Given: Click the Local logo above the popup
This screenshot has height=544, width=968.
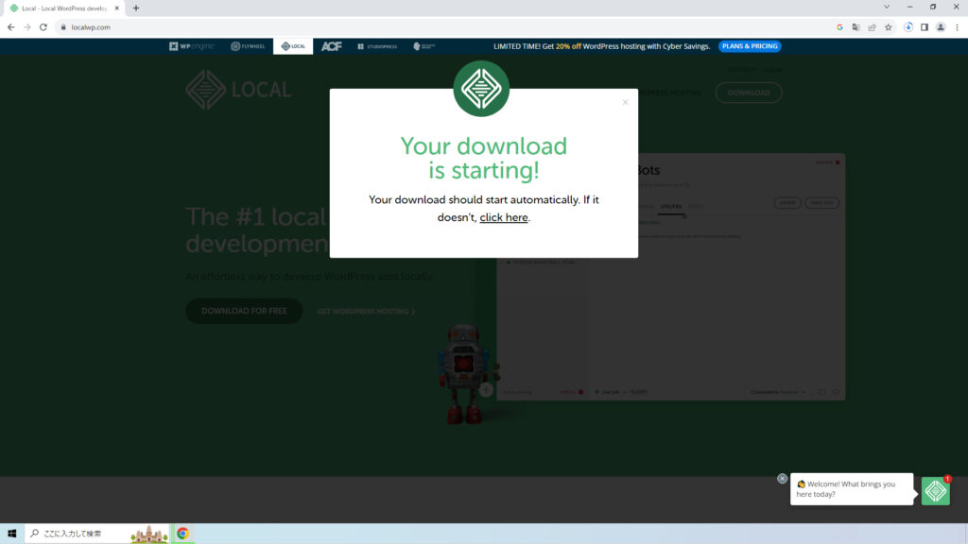Looking at the screenshot, I should pyautogui.click(x=481, y=89).
